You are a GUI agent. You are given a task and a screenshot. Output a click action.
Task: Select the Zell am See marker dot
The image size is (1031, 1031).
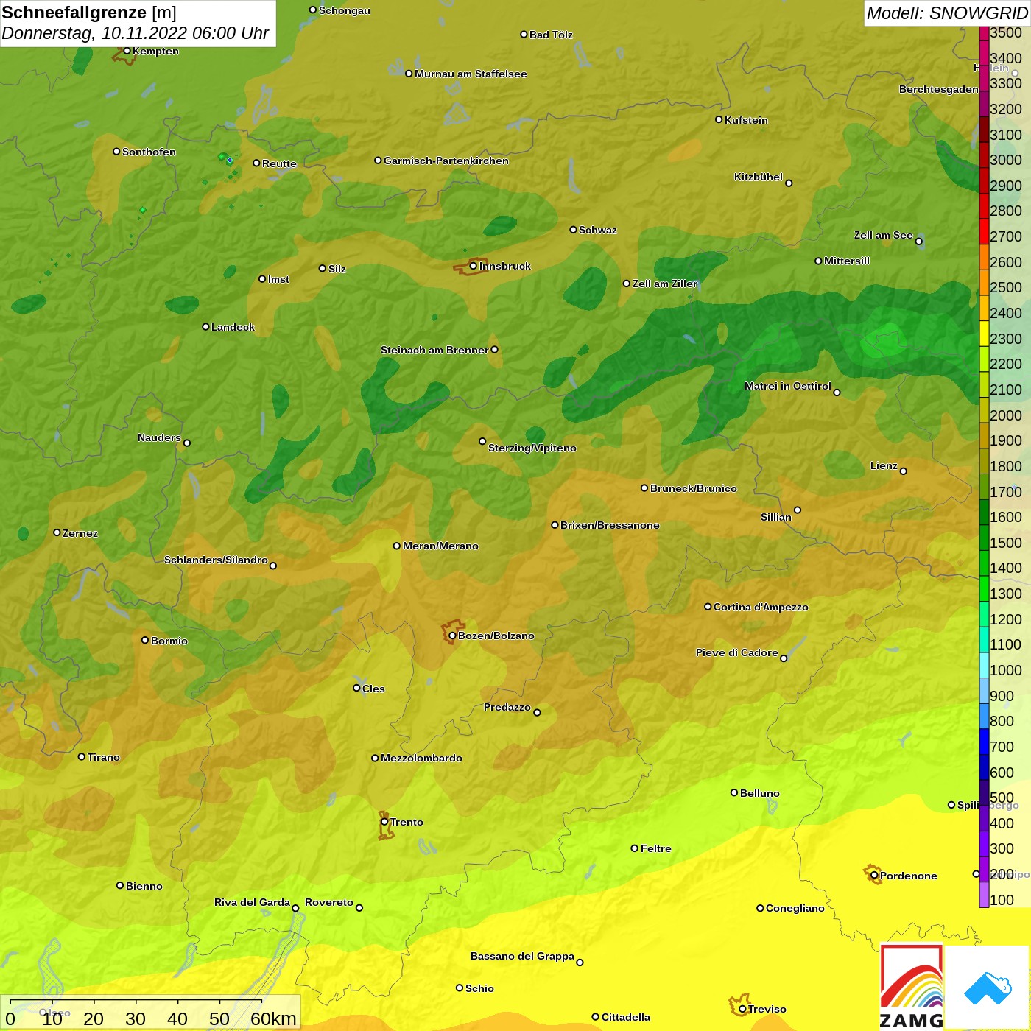coord(918,241)
